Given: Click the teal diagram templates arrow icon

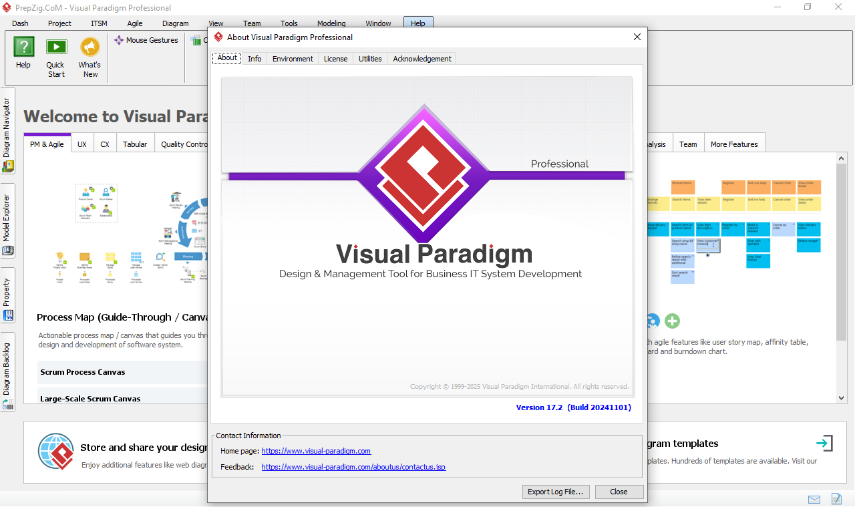Looking at the screenshot, I should tap(824, 443).
